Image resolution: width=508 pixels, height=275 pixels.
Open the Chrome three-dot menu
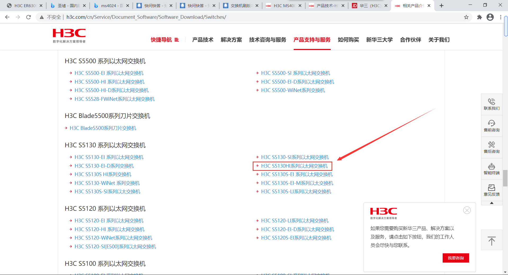click(501, 17)
